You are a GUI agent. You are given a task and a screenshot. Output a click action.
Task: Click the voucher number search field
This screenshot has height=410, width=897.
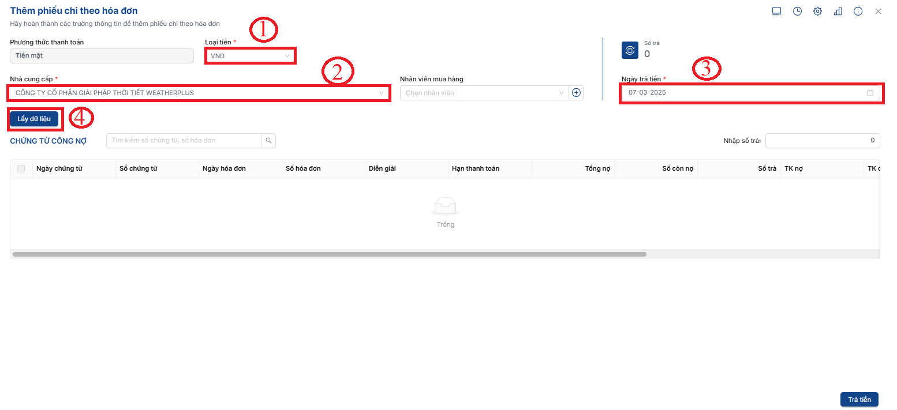(184, 140)
